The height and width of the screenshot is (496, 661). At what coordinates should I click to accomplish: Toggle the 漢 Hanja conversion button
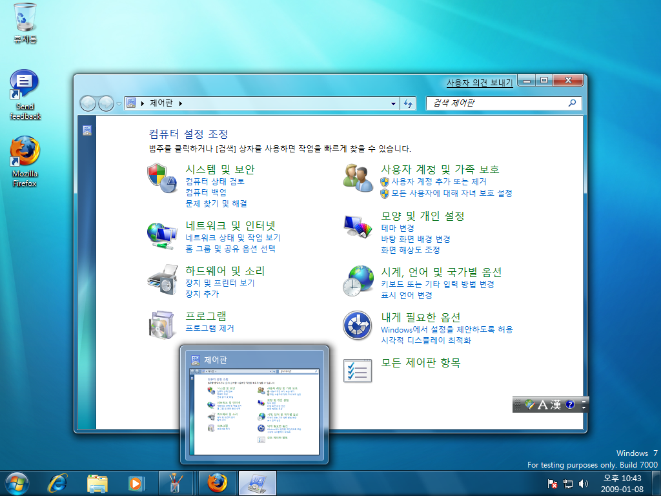click(556, 404)
